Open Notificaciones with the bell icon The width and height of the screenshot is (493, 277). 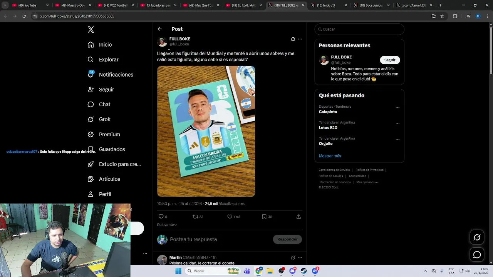[x=110, y=75]
